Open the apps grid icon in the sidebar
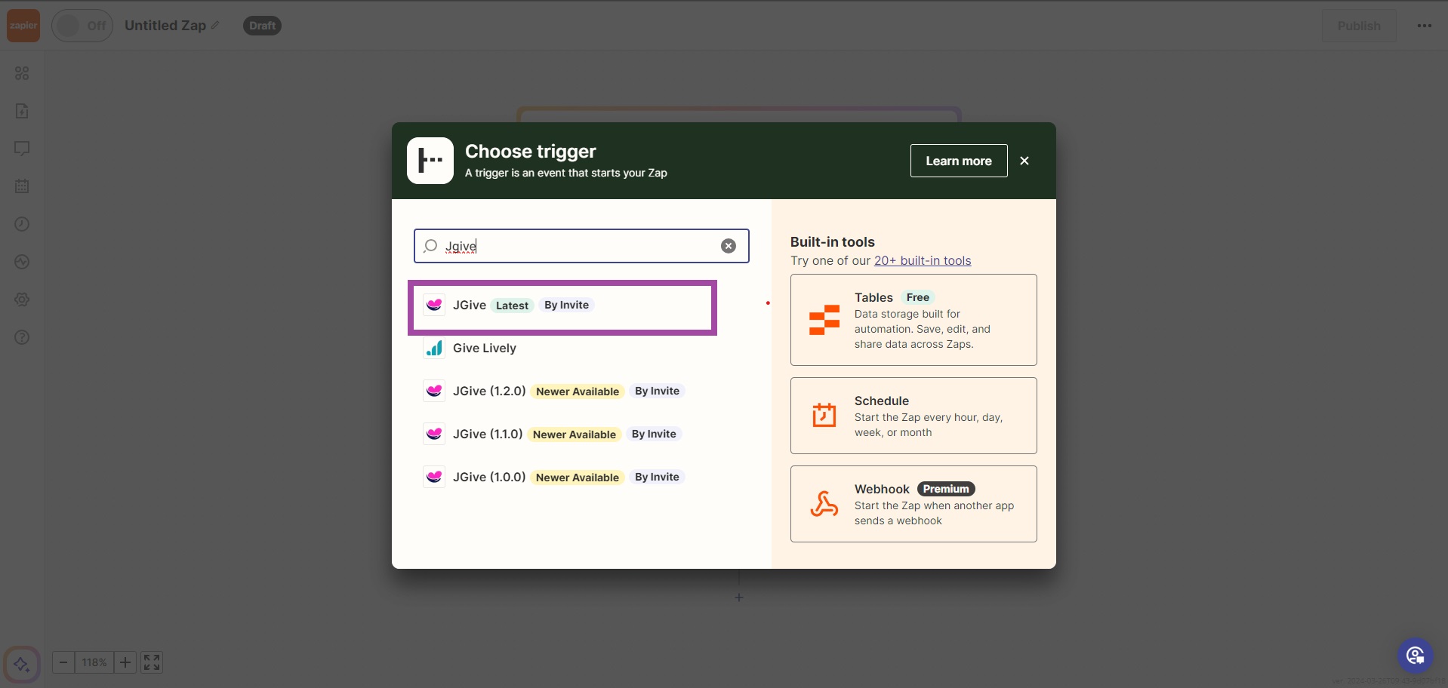 click(x=22, y=73)
